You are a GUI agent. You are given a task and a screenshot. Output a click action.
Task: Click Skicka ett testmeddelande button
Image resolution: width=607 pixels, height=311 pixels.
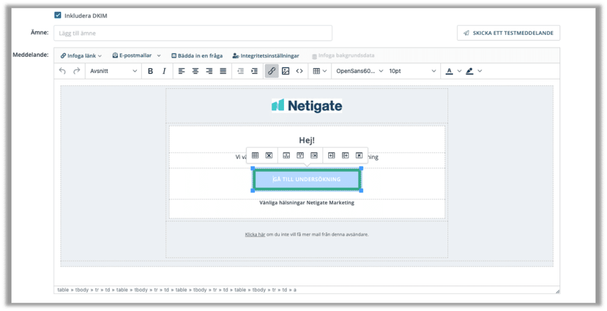(508, 33)
